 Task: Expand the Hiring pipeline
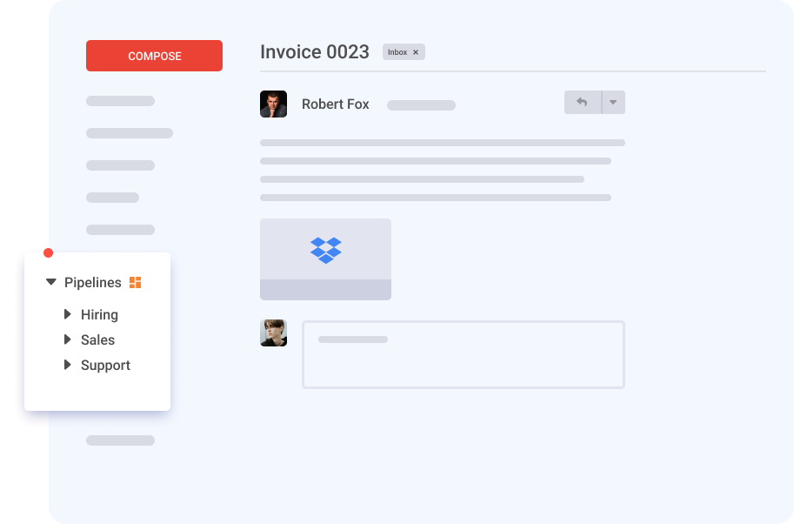tap(68, 314)
